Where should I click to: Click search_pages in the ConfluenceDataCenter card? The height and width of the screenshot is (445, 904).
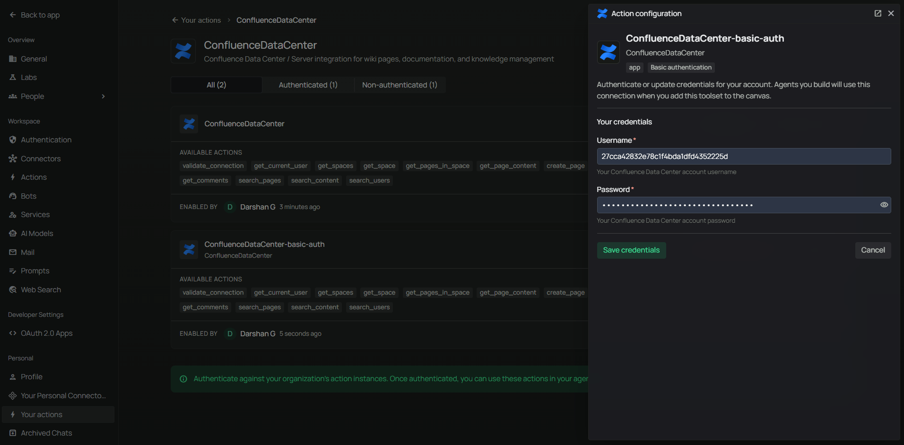pyautogui.click(x=260, y=181)
